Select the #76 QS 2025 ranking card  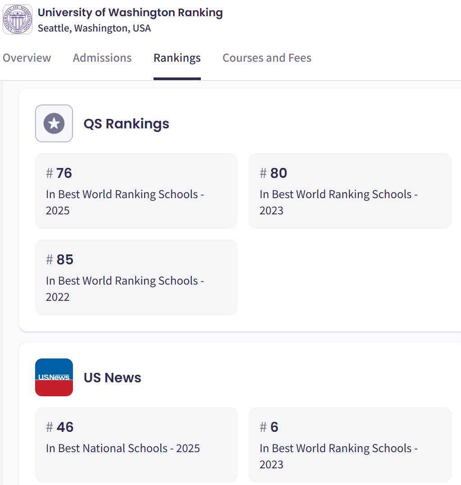pos(136,191)
